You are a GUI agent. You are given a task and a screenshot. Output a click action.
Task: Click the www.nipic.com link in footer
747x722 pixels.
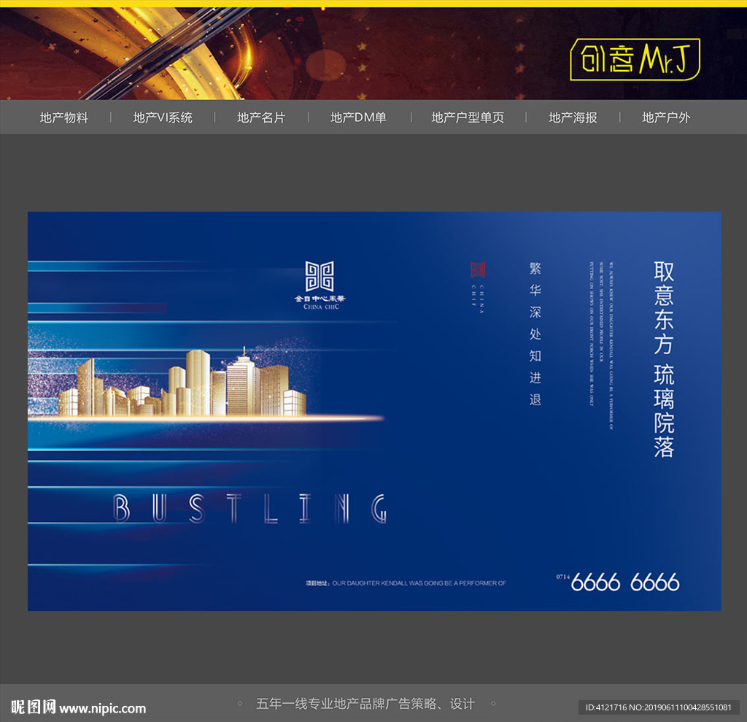coord(102,709)
